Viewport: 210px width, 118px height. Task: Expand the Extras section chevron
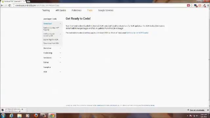60,62
